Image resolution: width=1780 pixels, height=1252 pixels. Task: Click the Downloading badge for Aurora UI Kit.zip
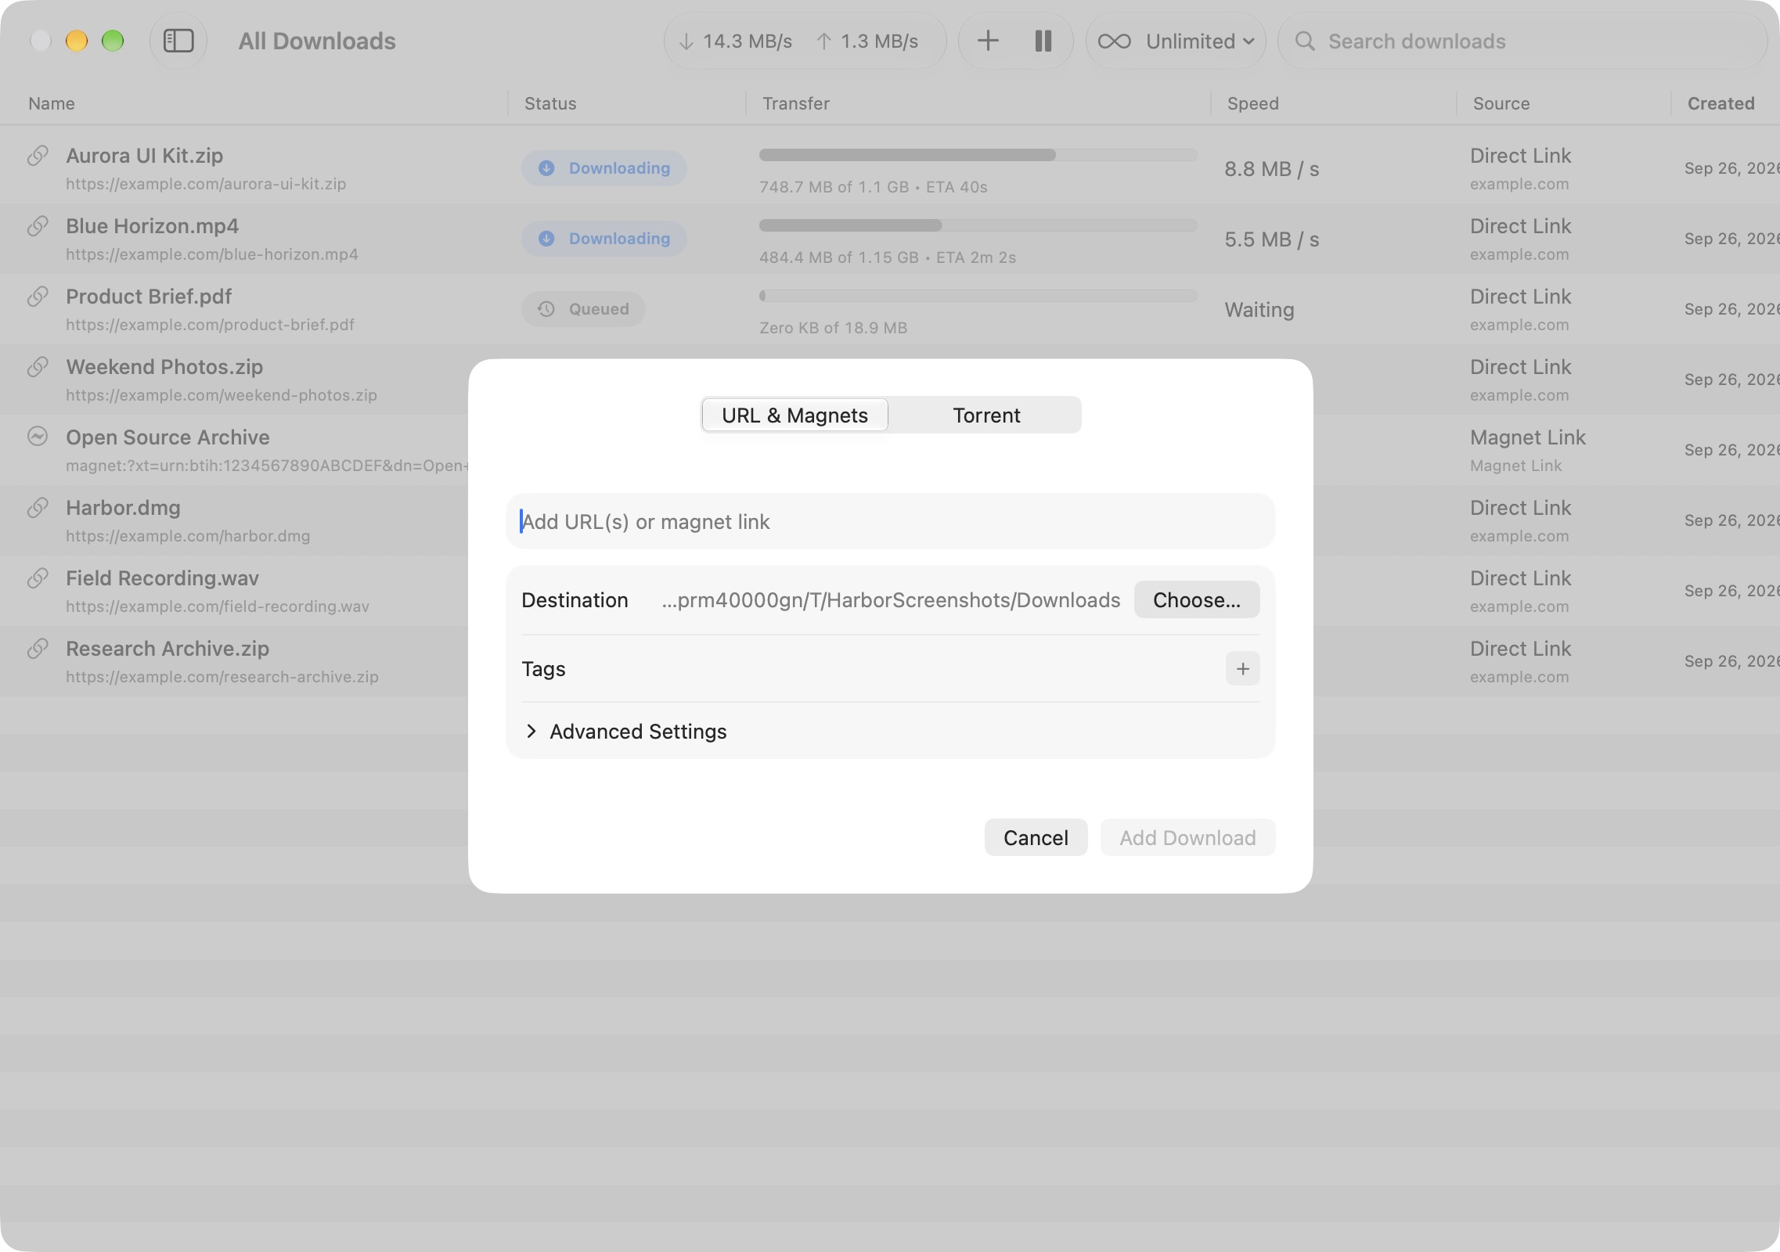pos(604,168)
